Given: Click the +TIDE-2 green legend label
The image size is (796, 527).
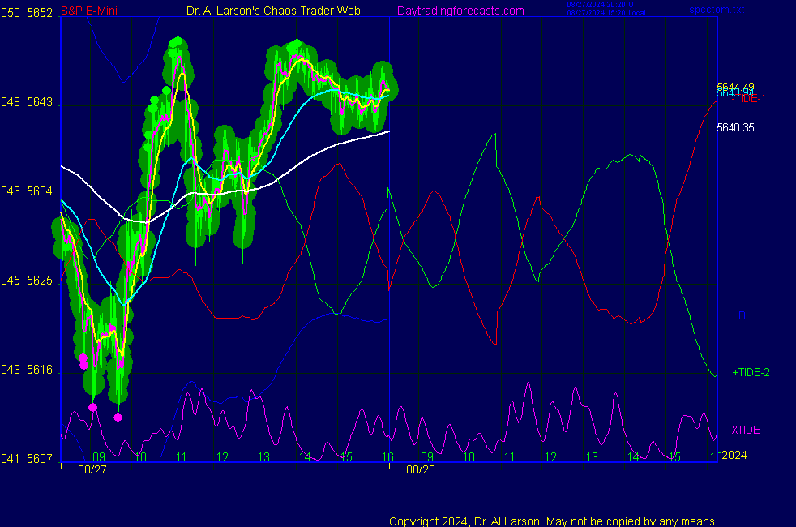Looking at the screenshot, I should pos(751,373).
